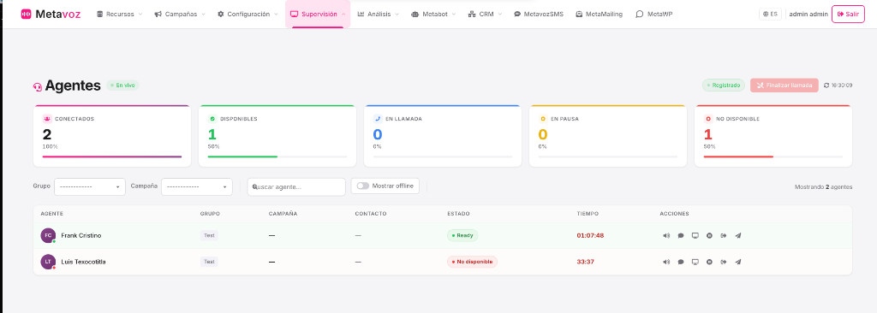Viewport: 877px width, 313px height.
Task: Click the No disponible progress bar
Action: (773, 156)
